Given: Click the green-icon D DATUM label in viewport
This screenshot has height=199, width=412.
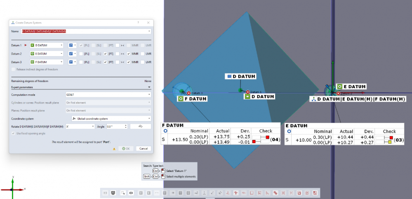Looking at the screenshot, I should [x=259, y=96].
